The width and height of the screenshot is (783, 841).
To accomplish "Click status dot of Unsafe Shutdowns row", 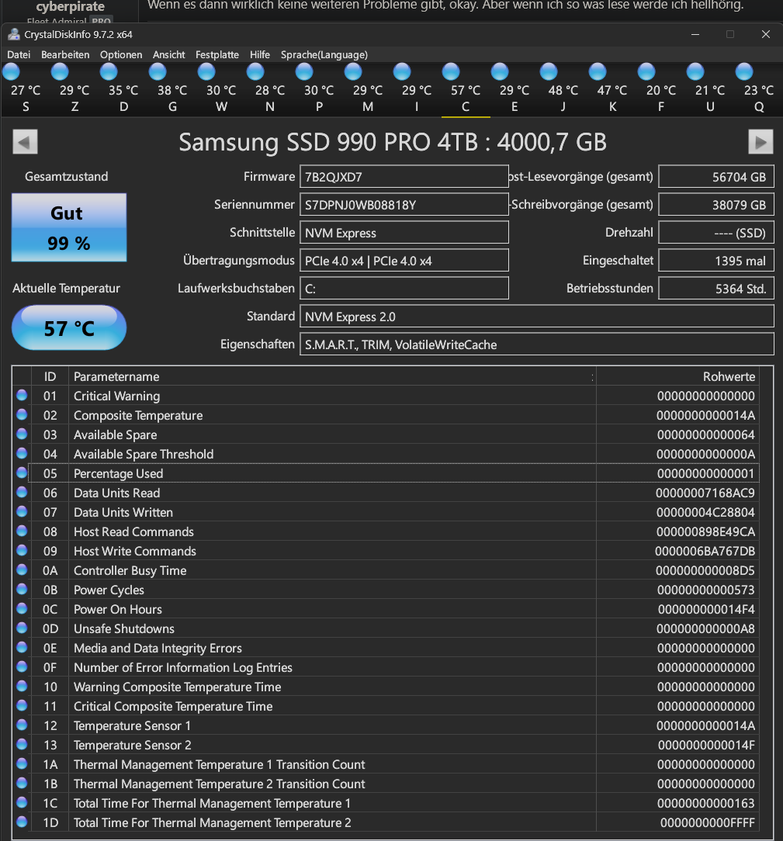I will coord(22,628).
